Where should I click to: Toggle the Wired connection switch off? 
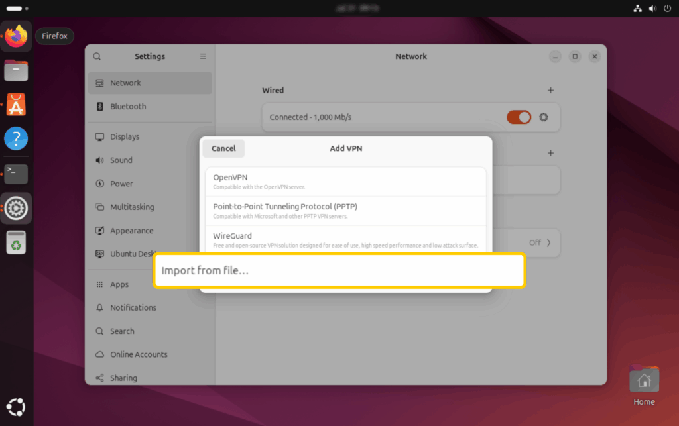click(519, 117)
